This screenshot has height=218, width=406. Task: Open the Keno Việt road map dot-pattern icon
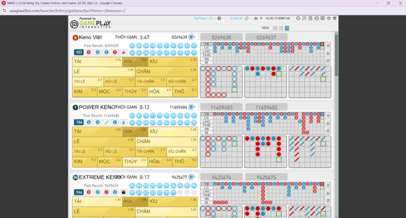328,46
